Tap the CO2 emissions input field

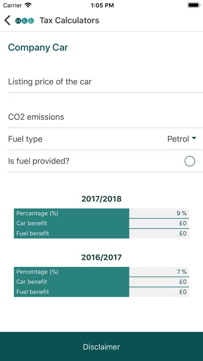pyautogui.click(x=105, y=117)
